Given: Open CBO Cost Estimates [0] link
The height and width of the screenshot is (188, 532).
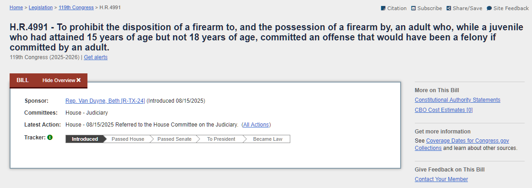Looking at the screenshot, I should coord(444,110).
